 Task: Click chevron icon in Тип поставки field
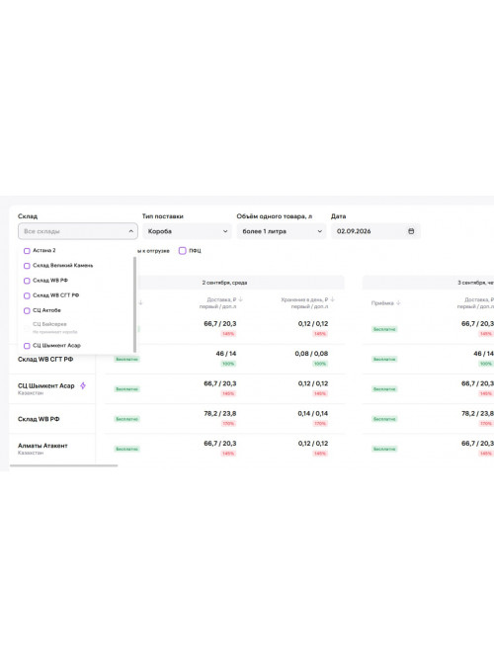click(225, 231)
